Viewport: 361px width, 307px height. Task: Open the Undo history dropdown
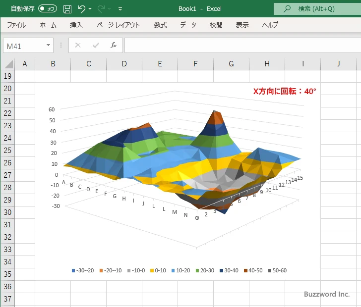90,9
